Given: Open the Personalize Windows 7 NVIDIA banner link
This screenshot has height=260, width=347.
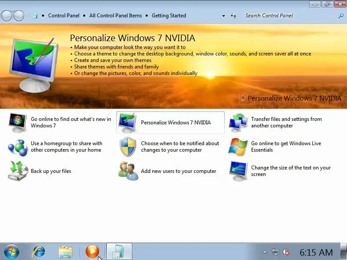Looking at the screenshot, I should click(295, 98).
